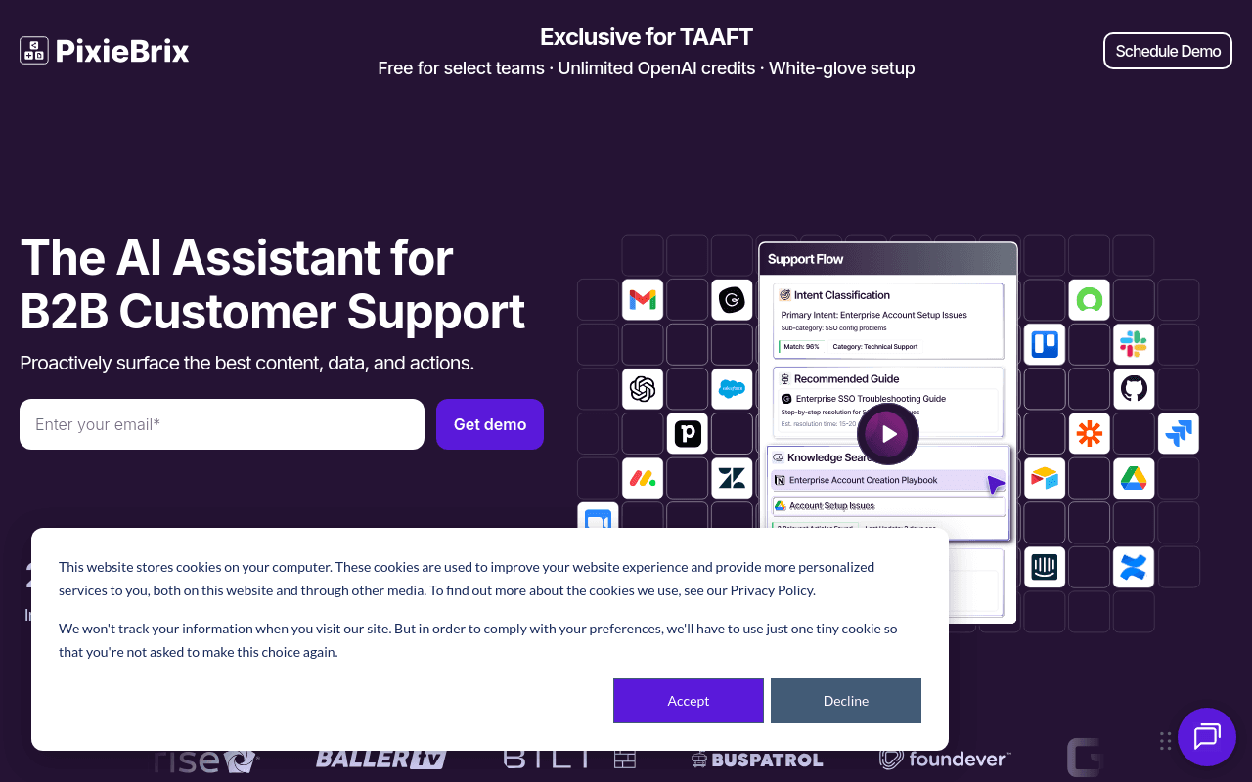Click the Jira integration icon
This screenshot has height=782, width=1252.
pos(1179,434)
